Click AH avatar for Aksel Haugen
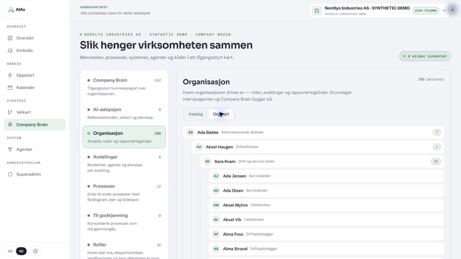461x259 pixels. 199,147
